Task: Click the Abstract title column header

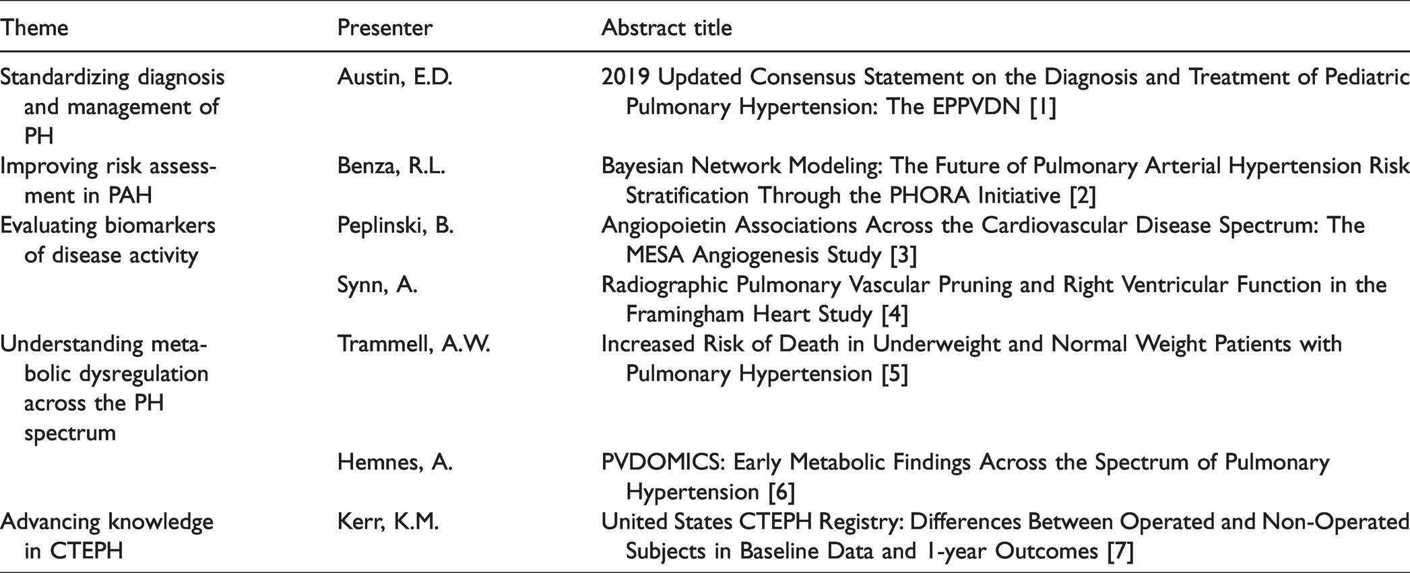Action: coord(666,28)
